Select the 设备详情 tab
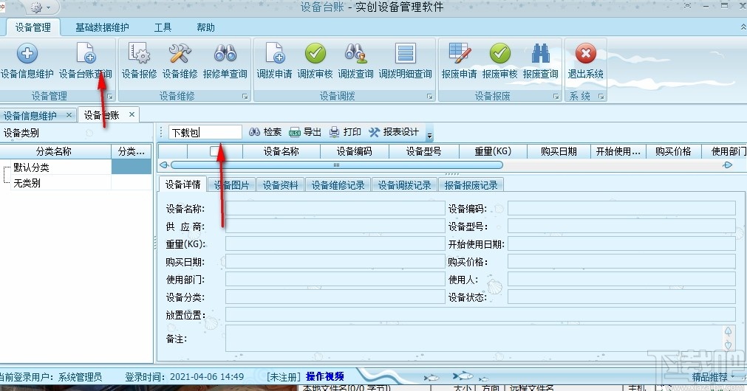Image resolution: width=747 pixels, height=391 pixels. point(183,184)
